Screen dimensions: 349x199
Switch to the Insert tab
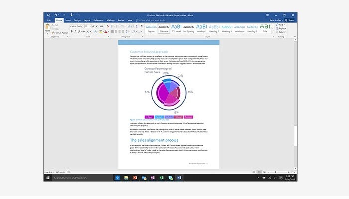(68, 20)
